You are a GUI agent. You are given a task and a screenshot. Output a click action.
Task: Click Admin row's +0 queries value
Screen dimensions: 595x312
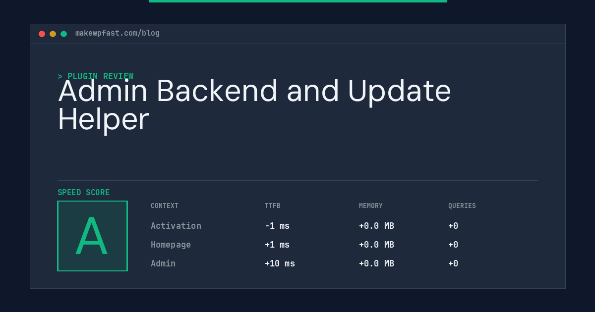pos(453,263)
